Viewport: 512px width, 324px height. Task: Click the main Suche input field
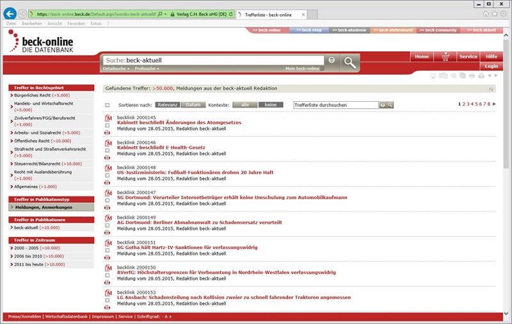pyautogui.click(x=214, y=60)
